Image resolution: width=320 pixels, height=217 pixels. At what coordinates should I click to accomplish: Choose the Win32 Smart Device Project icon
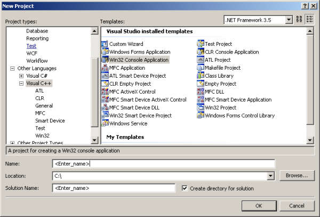[x=105, y=115]
